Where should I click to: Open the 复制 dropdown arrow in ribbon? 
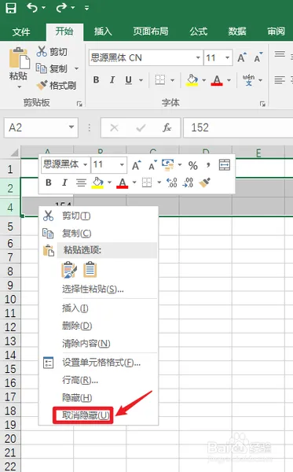pyautogui.click(x=76, y=69)
